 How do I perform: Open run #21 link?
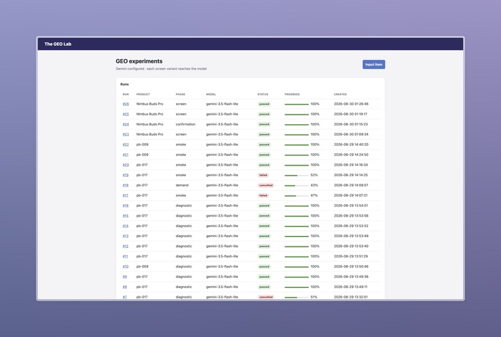126,155
